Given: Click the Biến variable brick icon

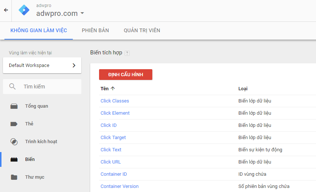Looking at the screenshot, I should click(x=14, y=159).
